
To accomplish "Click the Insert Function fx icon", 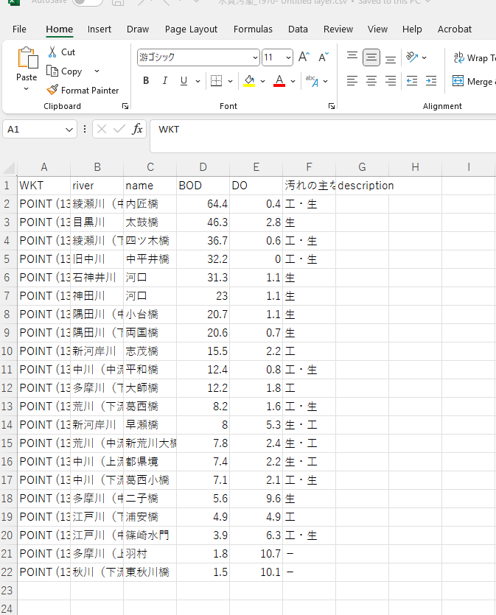I will (x=137, y=130).
